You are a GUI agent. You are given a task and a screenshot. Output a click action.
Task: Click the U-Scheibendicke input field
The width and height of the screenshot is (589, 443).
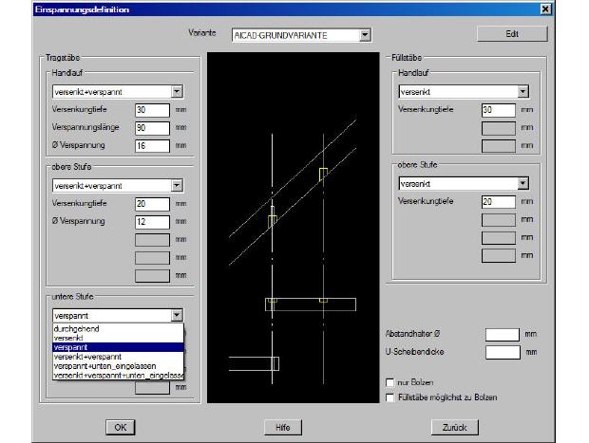pos(502,352)
